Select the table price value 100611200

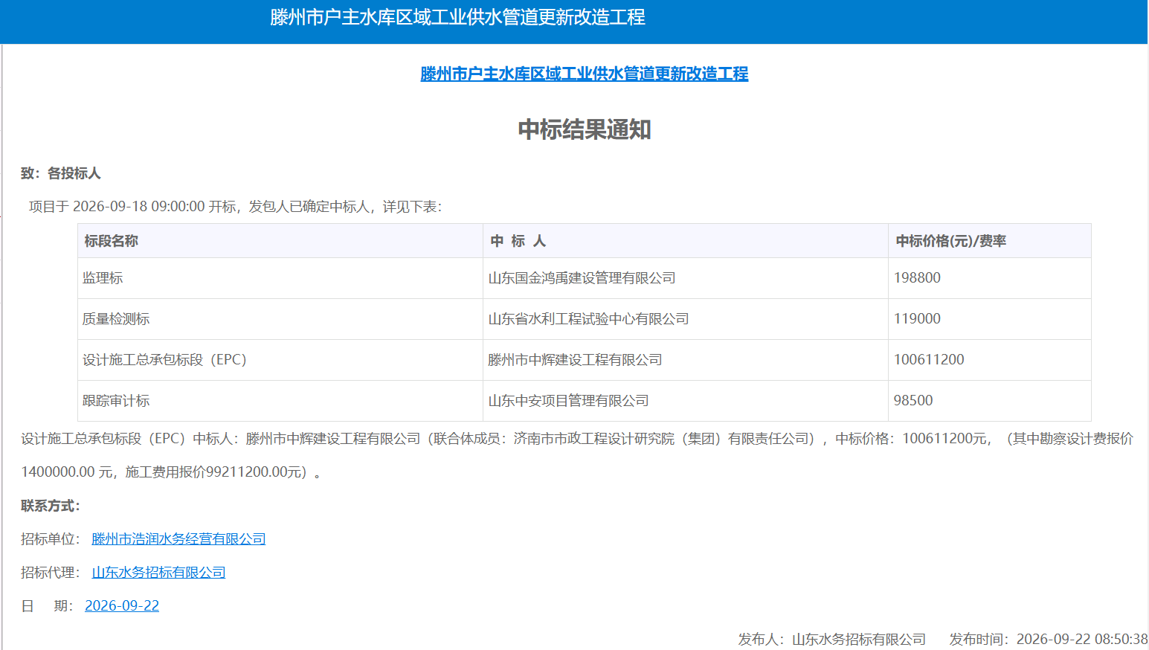point(929,360)
